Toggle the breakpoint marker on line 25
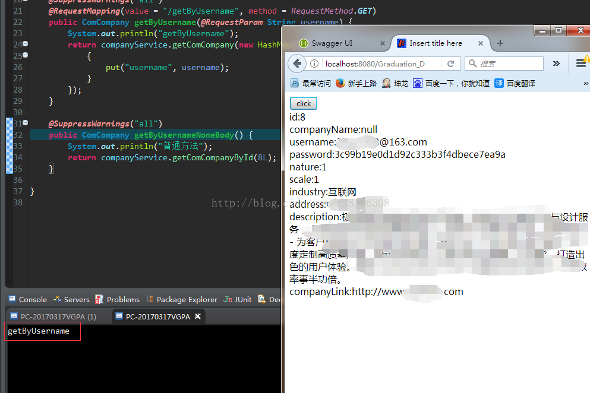Image resolution: width=590 pixels, height=393 pixels. 25,56
